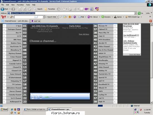This screenshot has height=115, width=153.
Task: Expand the Yahoo search box dropdown
Action: [44, 17]
